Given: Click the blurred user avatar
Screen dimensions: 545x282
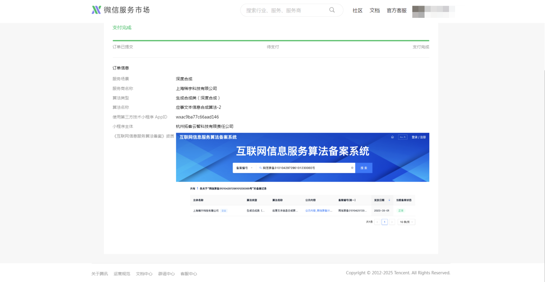Looking at the screenshot, I should (x=418, y=11).
